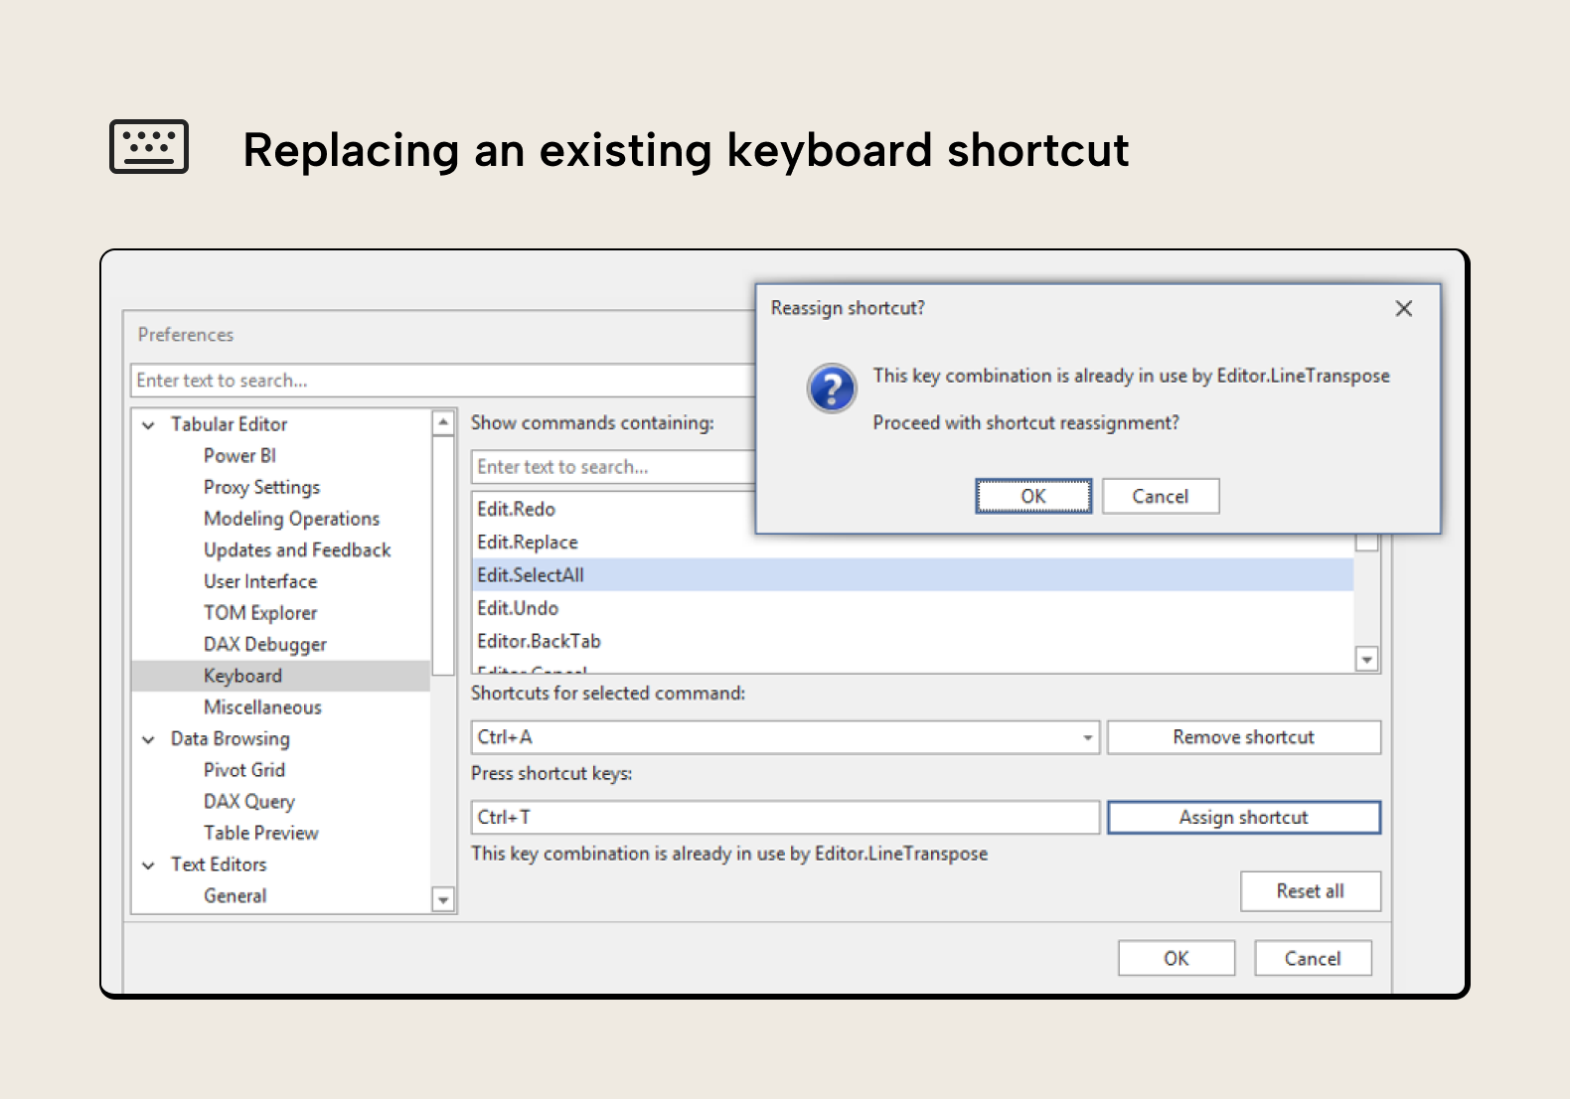Click the tree scrollbar down arrow

click(x=443, y=900)
